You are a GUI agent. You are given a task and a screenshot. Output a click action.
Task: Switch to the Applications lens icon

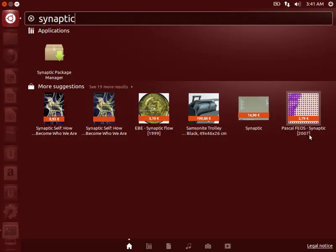[149, 246]
